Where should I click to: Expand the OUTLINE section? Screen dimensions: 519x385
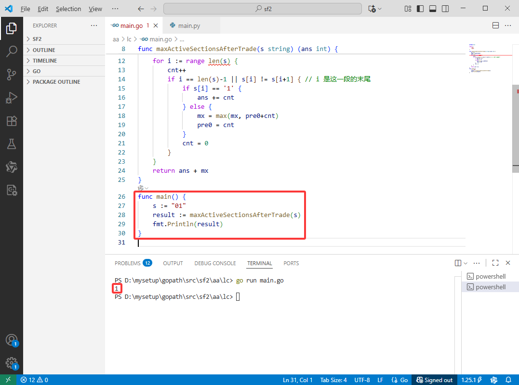64,50
